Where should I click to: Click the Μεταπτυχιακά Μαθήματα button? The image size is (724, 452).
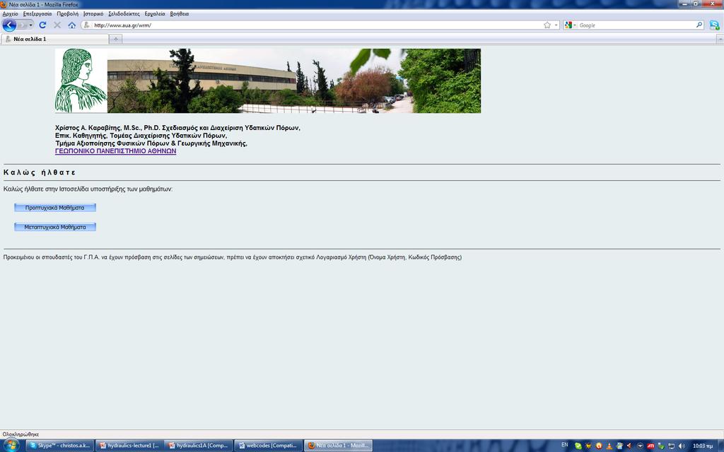point(55,227)
